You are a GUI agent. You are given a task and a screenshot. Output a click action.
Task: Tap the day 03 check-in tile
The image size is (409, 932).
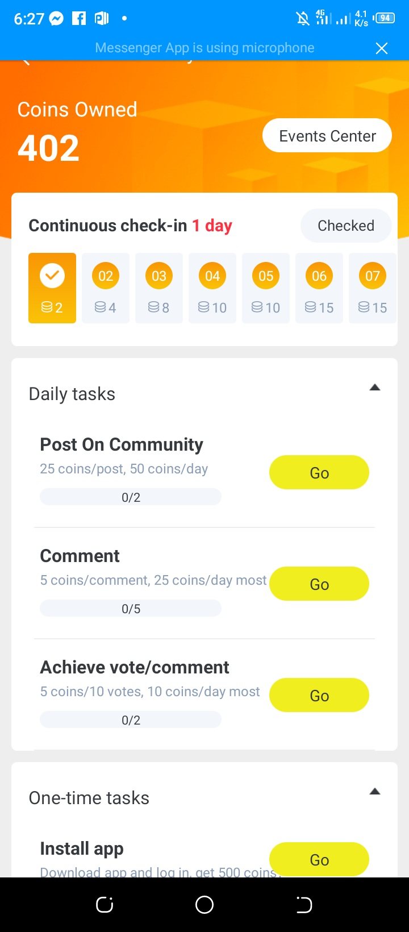[x=159, y=288]
